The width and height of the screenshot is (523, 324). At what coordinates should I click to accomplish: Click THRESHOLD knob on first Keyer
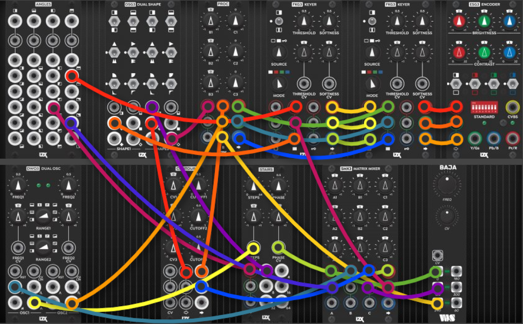[304, 21]
